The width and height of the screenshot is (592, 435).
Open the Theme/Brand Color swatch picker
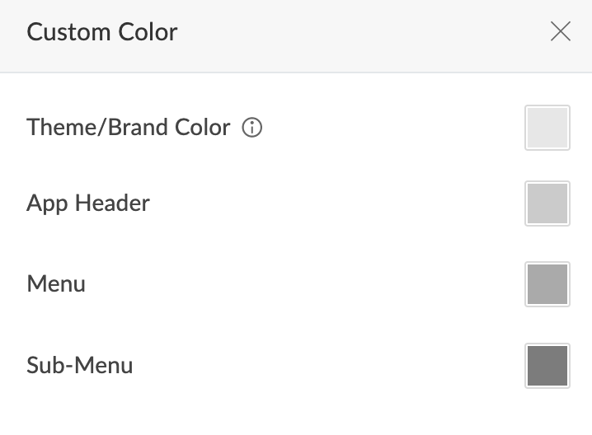click(547, 128)
